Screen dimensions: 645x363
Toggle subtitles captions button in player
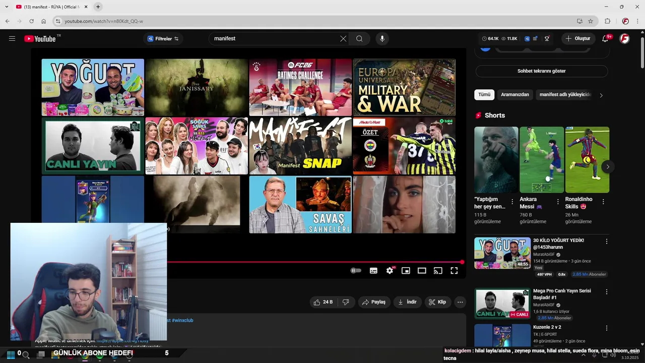(373, 271)
